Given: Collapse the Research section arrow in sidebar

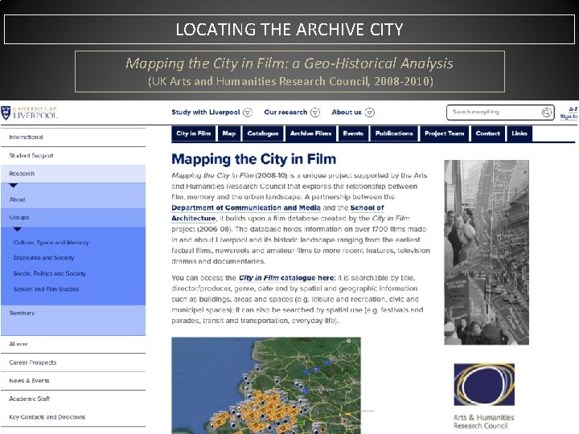Looking at the screenshot, I should [14, 186].
